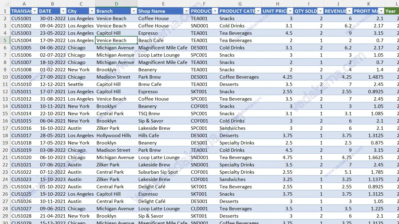Click the Suburban Sip Spot cell
Screen dimensions: 399x224
(x=163, y=172)
